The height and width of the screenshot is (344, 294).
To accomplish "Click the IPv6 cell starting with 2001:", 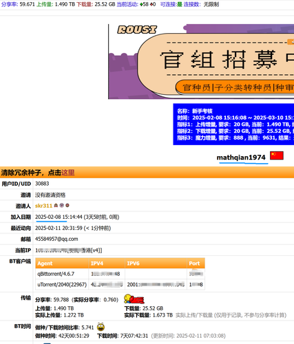I will click(156, 285).
